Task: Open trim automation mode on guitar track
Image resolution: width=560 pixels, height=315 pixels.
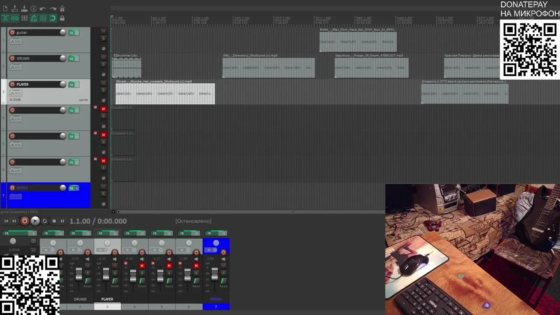Action: 16,42
